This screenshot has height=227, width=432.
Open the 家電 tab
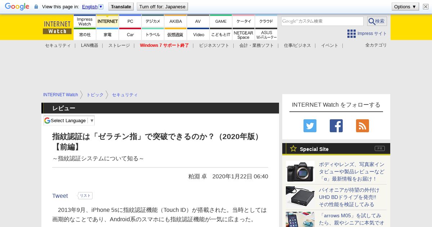tap(108, 34)
